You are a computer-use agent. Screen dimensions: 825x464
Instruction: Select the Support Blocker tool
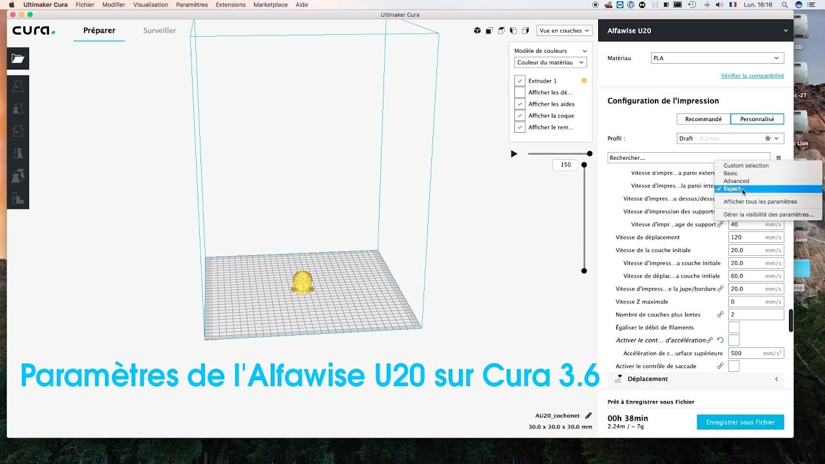pyautogui.click(x=18, y=198)
